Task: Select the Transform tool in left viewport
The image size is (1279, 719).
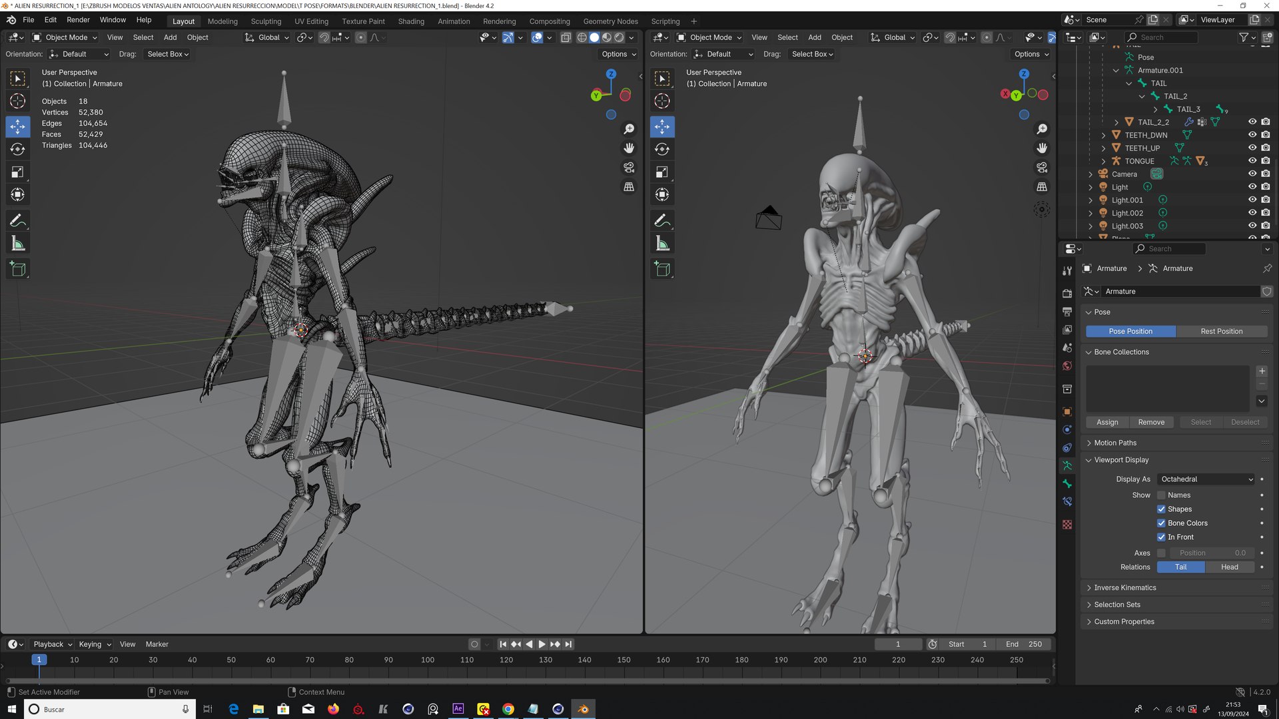Action: tap(18, 194)
